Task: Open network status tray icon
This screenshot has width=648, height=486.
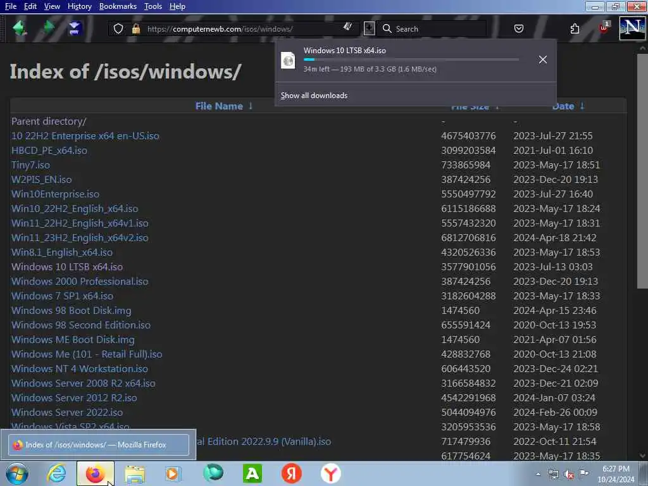Action: tap(553, 475)
